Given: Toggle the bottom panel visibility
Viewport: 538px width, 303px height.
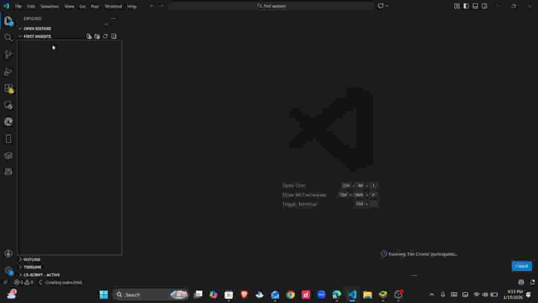Looking at the screenshot, I should click(475, 6).
